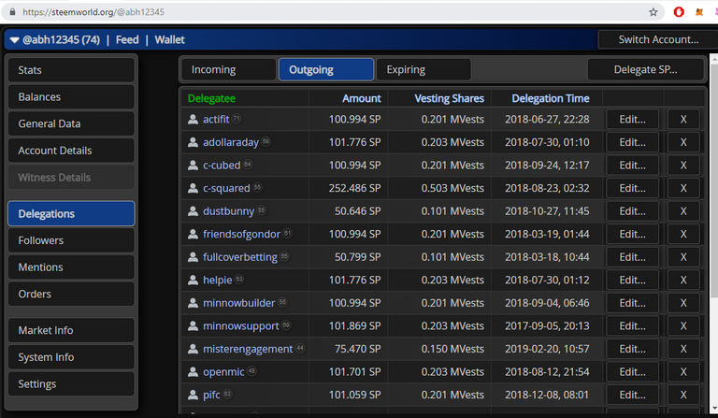This screenshot has height=418, width=718.
Task: Remove delegation to dustbunny with X
Action: point(683,211)
